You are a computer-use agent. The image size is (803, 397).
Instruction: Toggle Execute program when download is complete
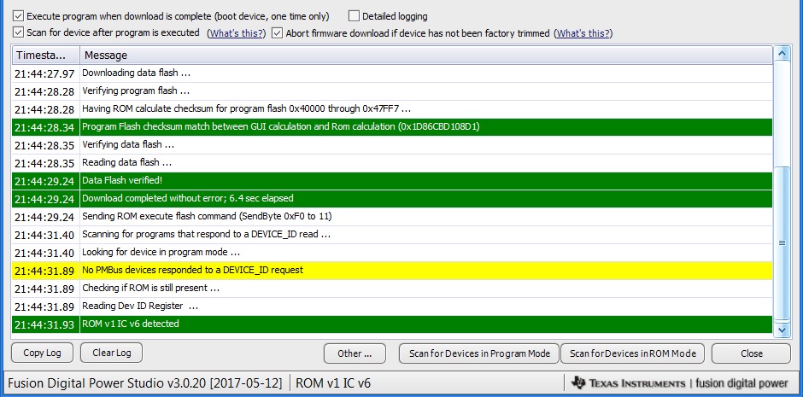click(19, 16)
